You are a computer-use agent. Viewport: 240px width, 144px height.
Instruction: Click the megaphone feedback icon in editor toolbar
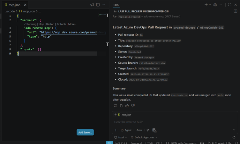point(92,5)
